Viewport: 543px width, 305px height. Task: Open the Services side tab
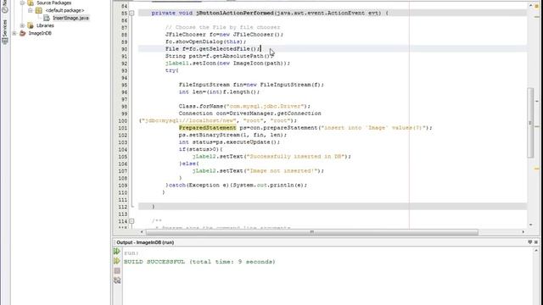(x=5, y=32)
